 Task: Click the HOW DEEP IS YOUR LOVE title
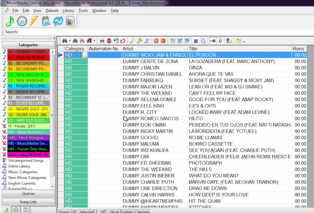click(219, 195)
